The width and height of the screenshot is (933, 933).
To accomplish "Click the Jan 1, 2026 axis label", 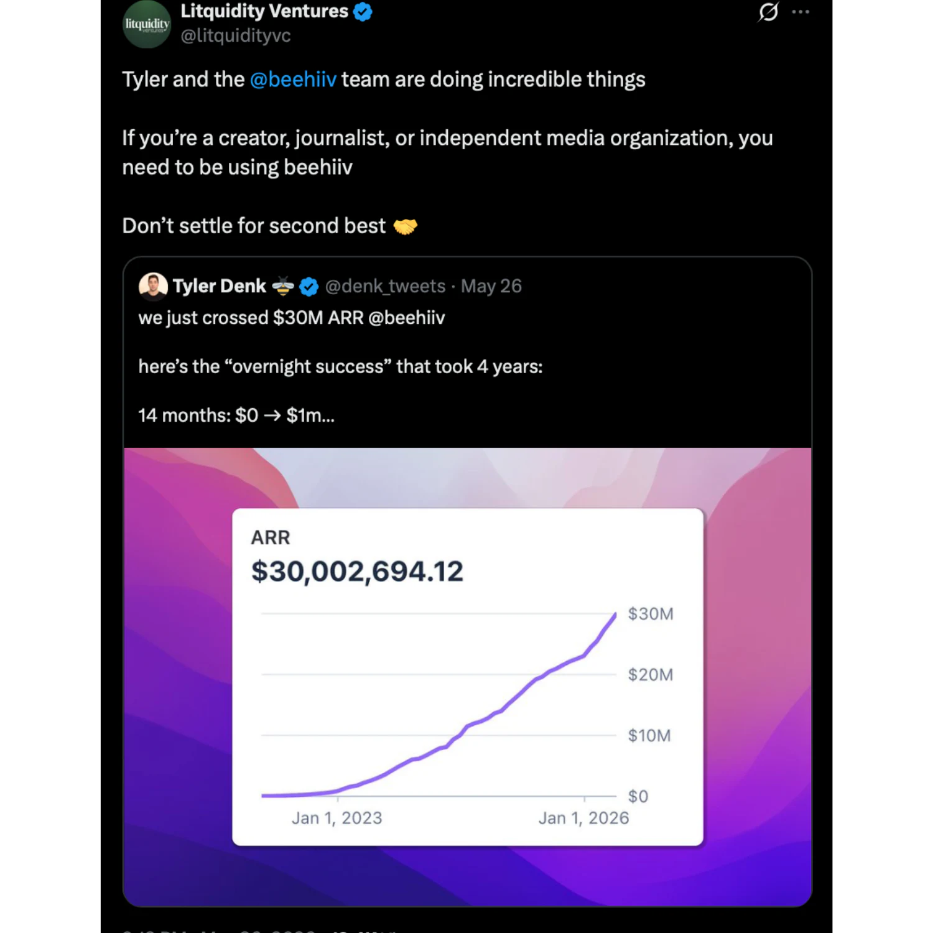I will tap(583, 818).
